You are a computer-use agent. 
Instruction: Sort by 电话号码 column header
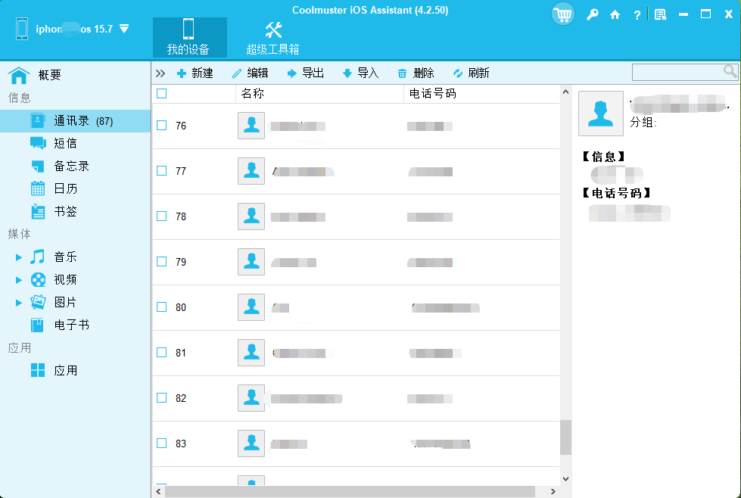point(481,94)
